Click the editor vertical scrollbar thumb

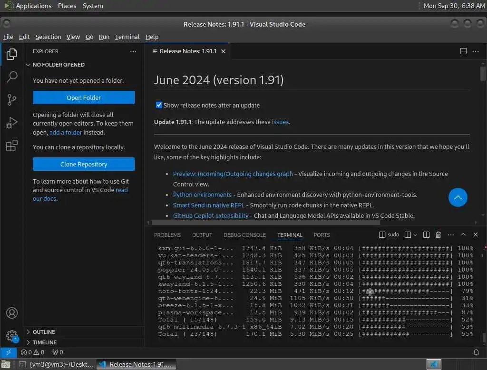(x=483, y=73)
